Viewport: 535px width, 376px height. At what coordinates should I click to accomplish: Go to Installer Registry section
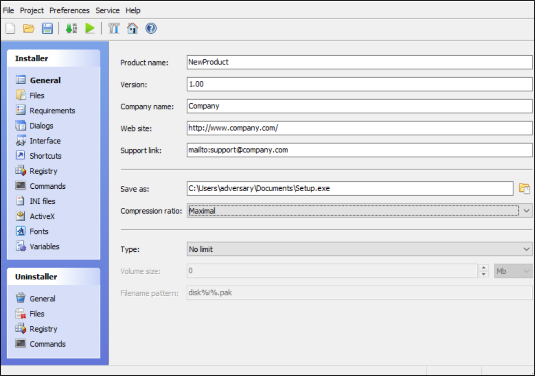(x=43, y=171)
